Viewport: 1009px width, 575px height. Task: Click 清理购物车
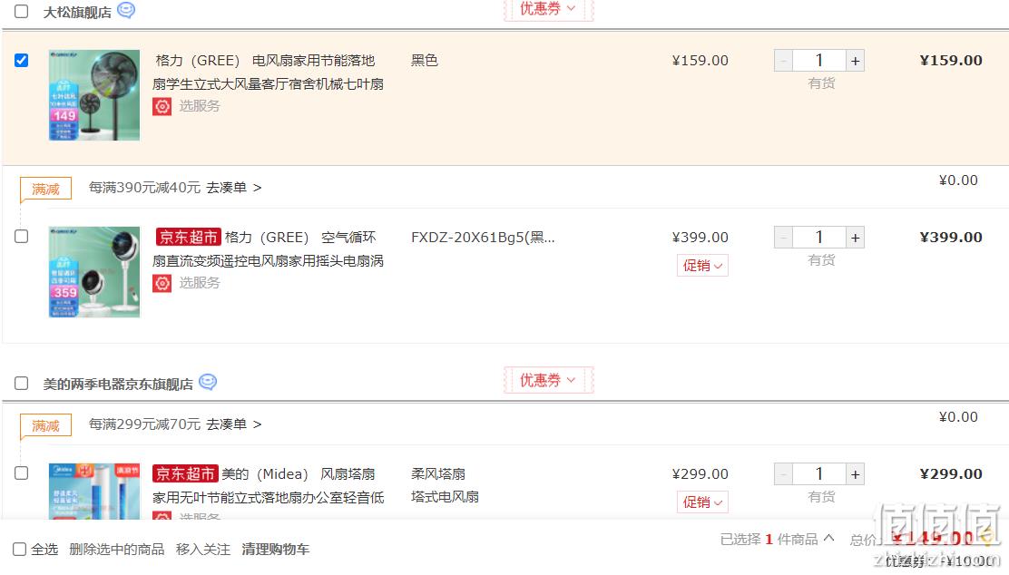[x=276, y=550]
